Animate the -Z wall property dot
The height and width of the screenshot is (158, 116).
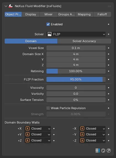[x=109, y=141]
